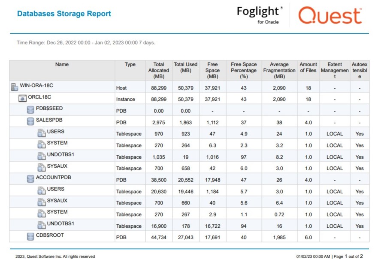Image resolution: width=375 pixels, height=259 pixels.
Task: Select the ORCL18C instance name
Action: (x=39, y=97)
